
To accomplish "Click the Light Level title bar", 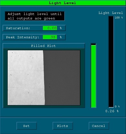I will click(x=63, y=3).
